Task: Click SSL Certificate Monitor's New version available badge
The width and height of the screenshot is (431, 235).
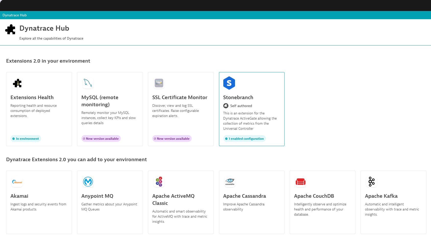Action: pos(172,138)
